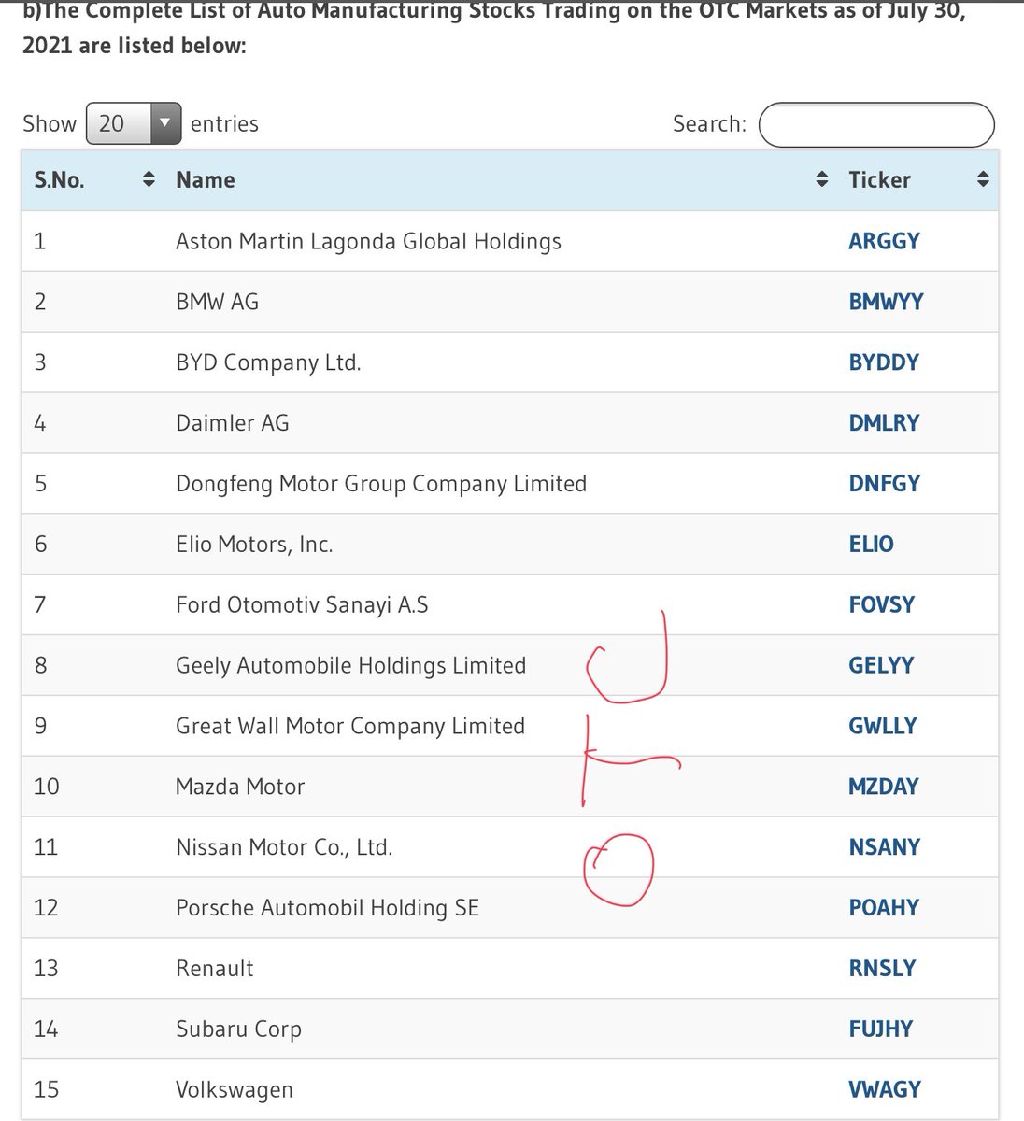Select the BMW AG name cell
1024x1121 pixels.
(x=217, y=302)
